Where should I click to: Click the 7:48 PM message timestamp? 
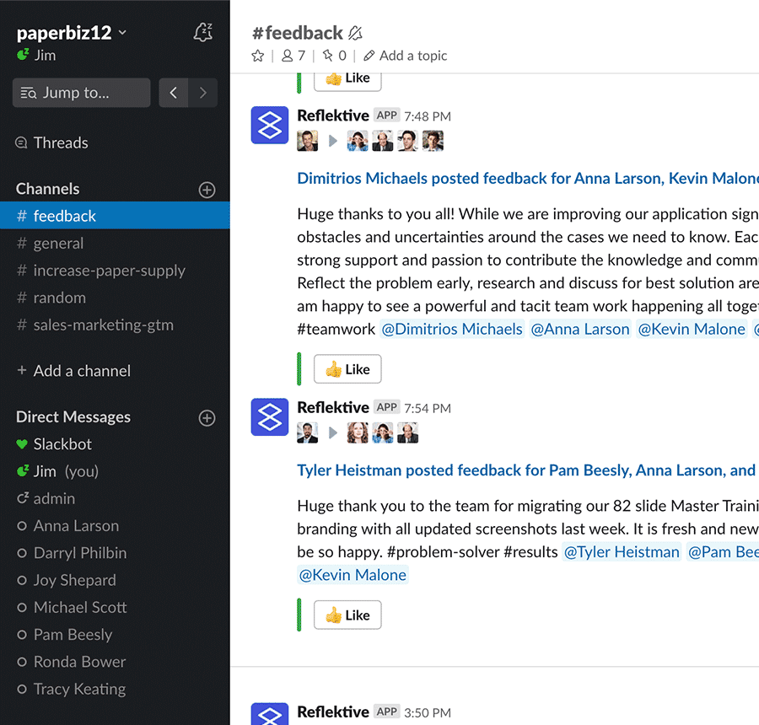coord(428,116)
